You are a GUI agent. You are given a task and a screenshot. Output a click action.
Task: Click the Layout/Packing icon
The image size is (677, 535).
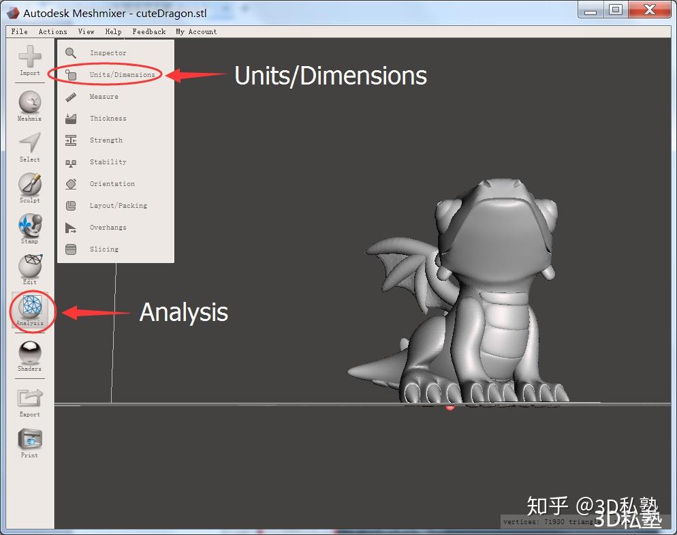(71, 206)
